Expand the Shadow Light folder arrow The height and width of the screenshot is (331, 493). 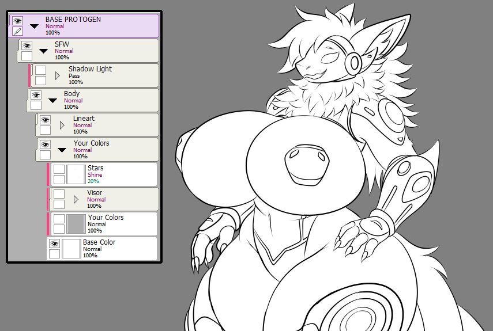point(58,75)
